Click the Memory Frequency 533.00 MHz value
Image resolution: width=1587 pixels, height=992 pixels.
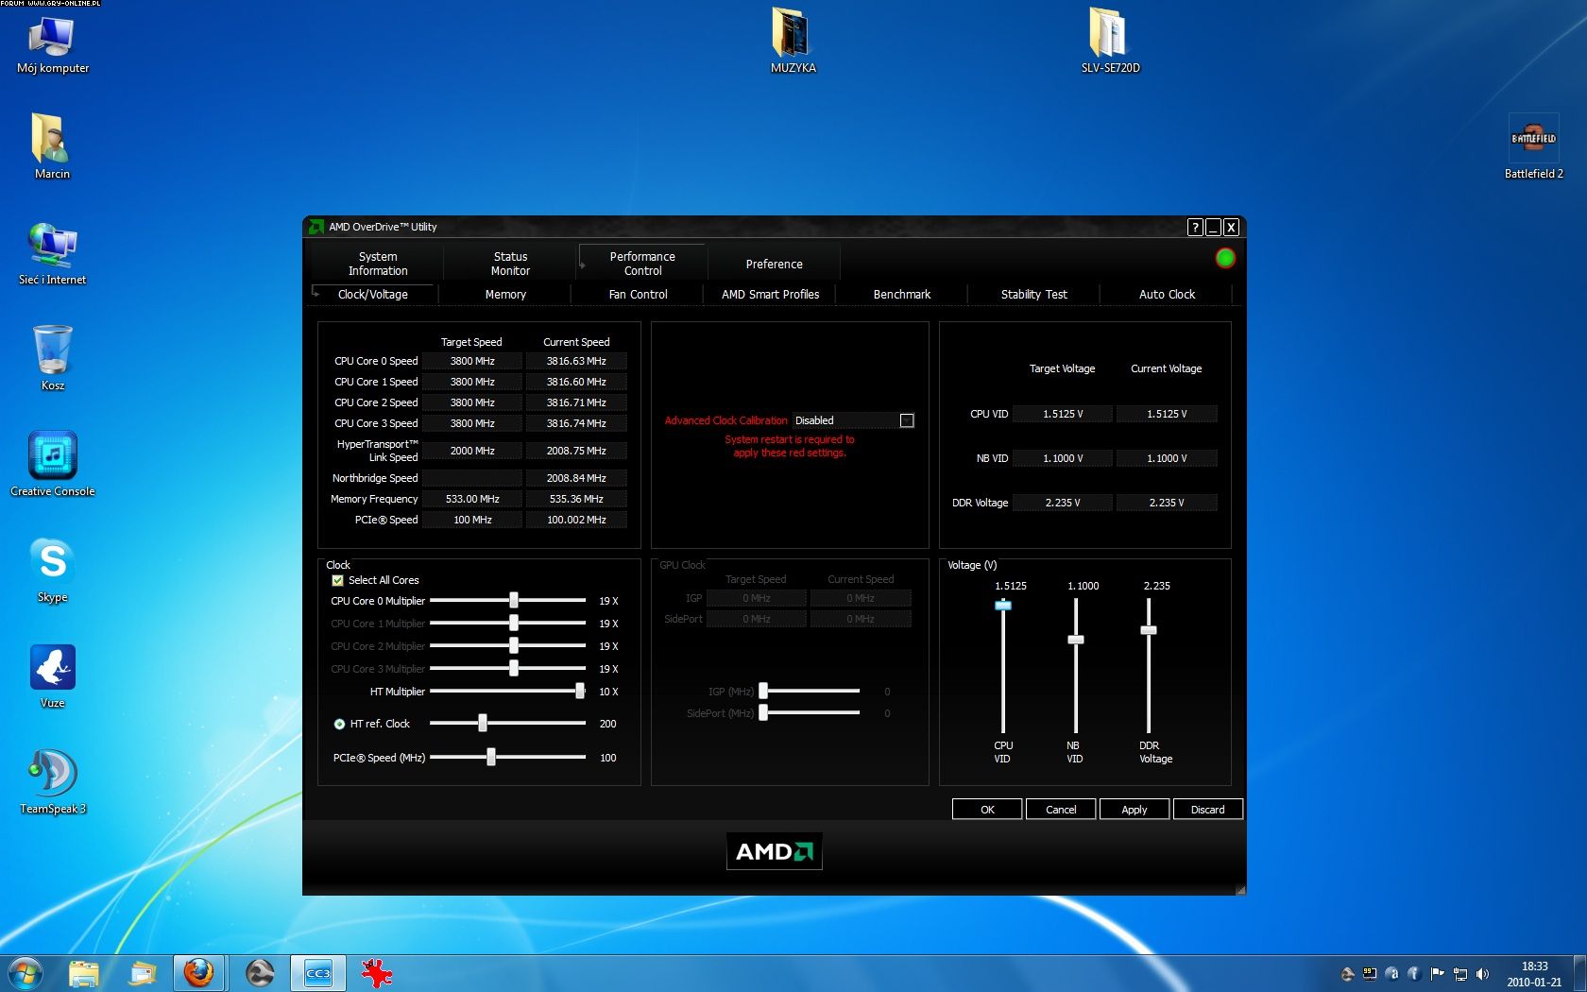[x=472, y=499]
